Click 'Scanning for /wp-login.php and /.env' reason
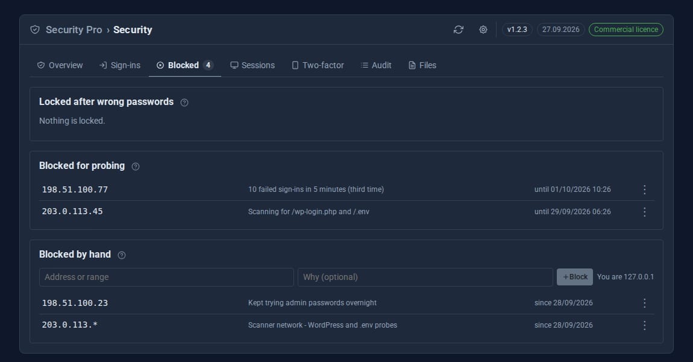693x362 pixels. coord(309,212)
